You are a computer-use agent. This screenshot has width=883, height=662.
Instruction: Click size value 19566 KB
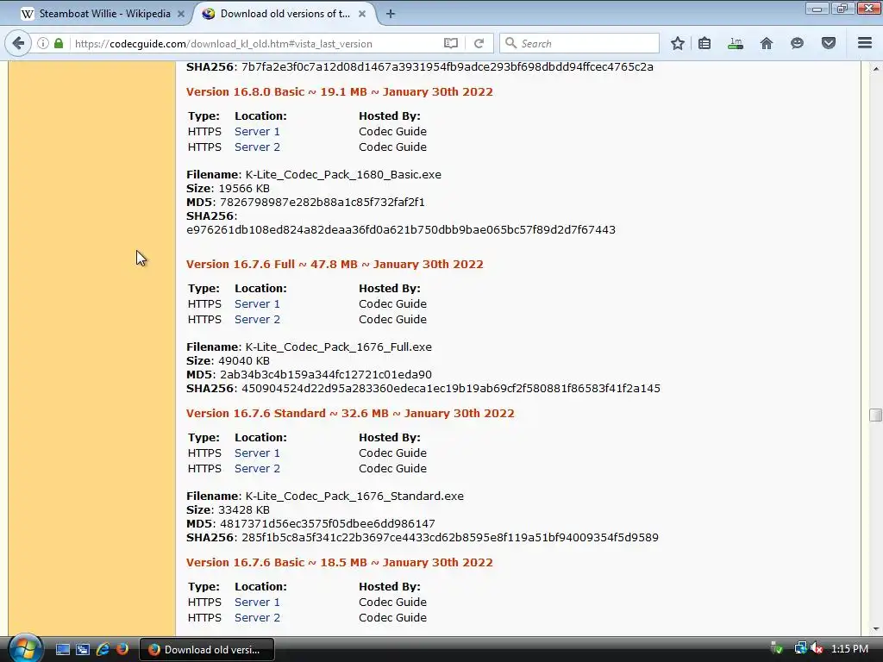click(244, 189)
